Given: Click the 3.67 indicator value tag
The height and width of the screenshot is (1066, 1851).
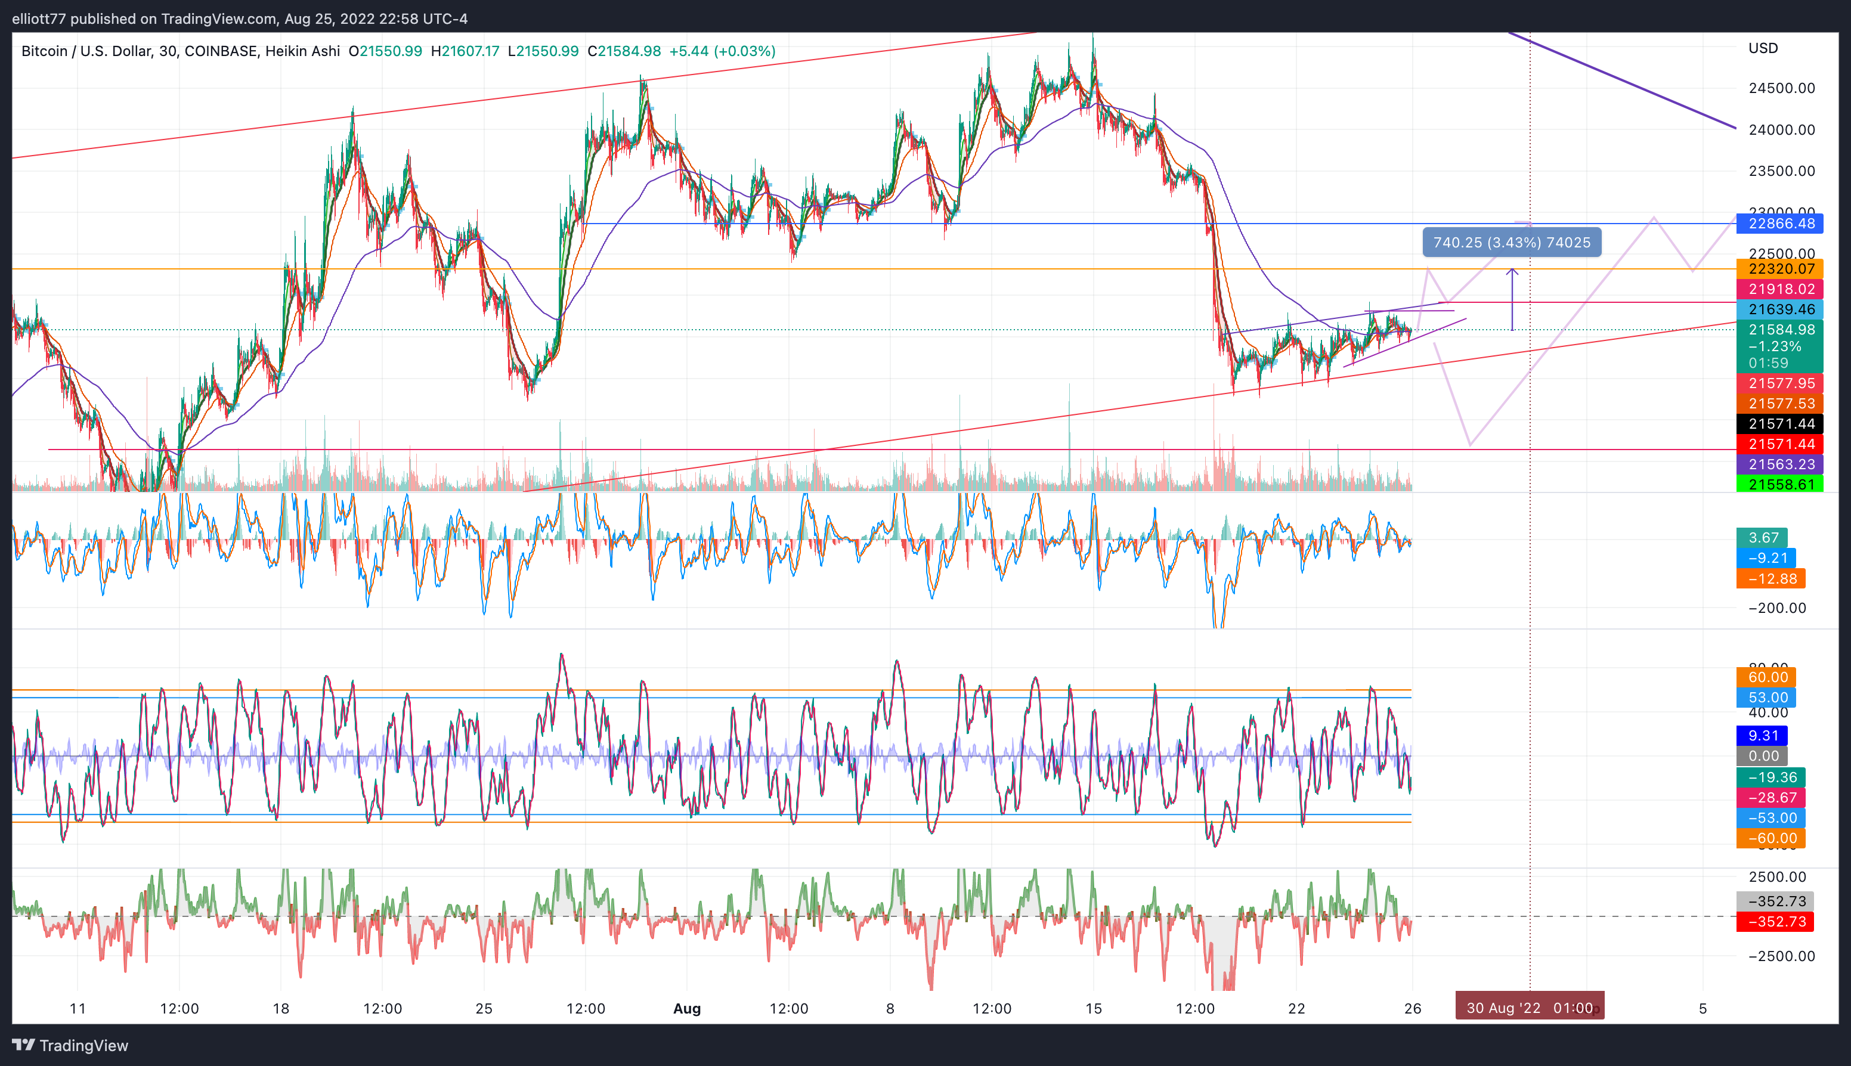Looking at the screenshot, I should [1762, 537].
